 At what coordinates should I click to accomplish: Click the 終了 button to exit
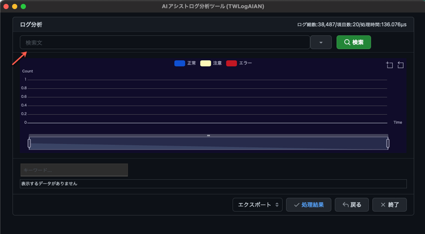click(x=389, y=204)
